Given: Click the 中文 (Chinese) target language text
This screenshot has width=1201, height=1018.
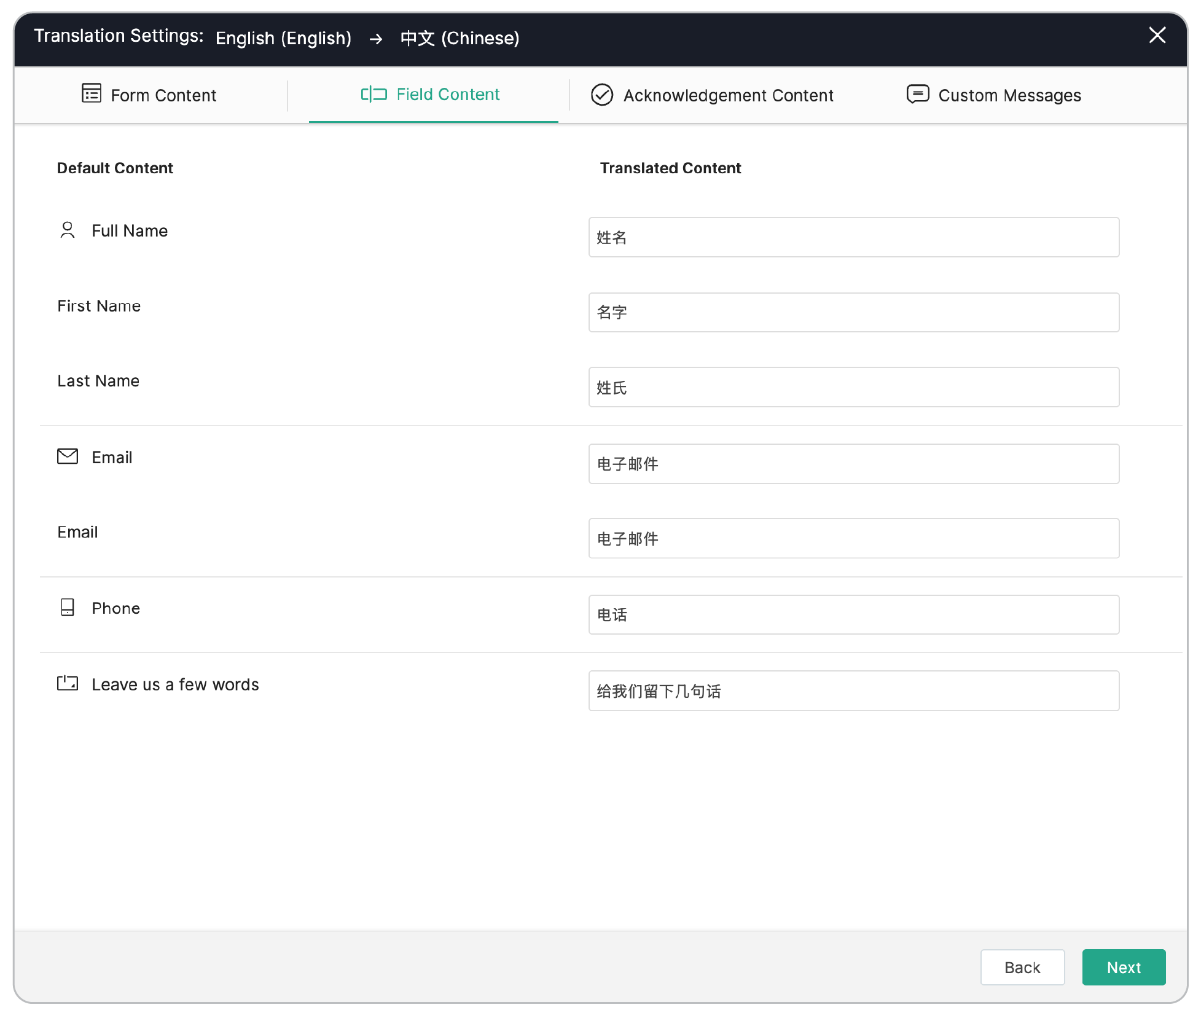Looking at the screenshot, I should click(x=460, y=38).
